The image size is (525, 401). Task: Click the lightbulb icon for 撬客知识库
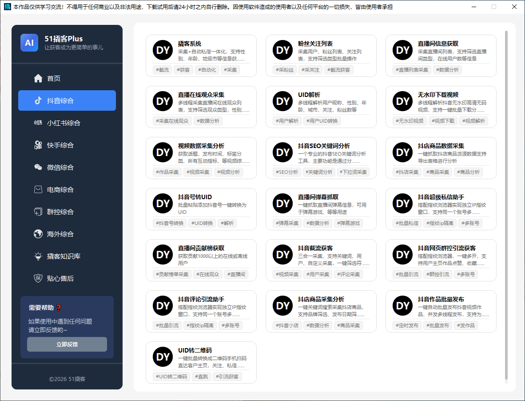[x=38, y=256]
